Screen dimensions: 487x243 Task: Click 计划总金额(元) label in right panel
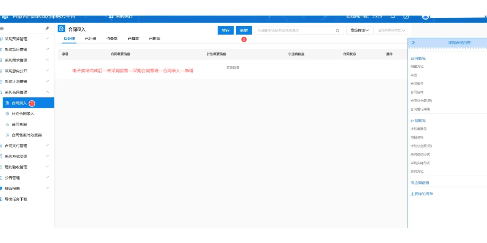[x=421, y=146]
